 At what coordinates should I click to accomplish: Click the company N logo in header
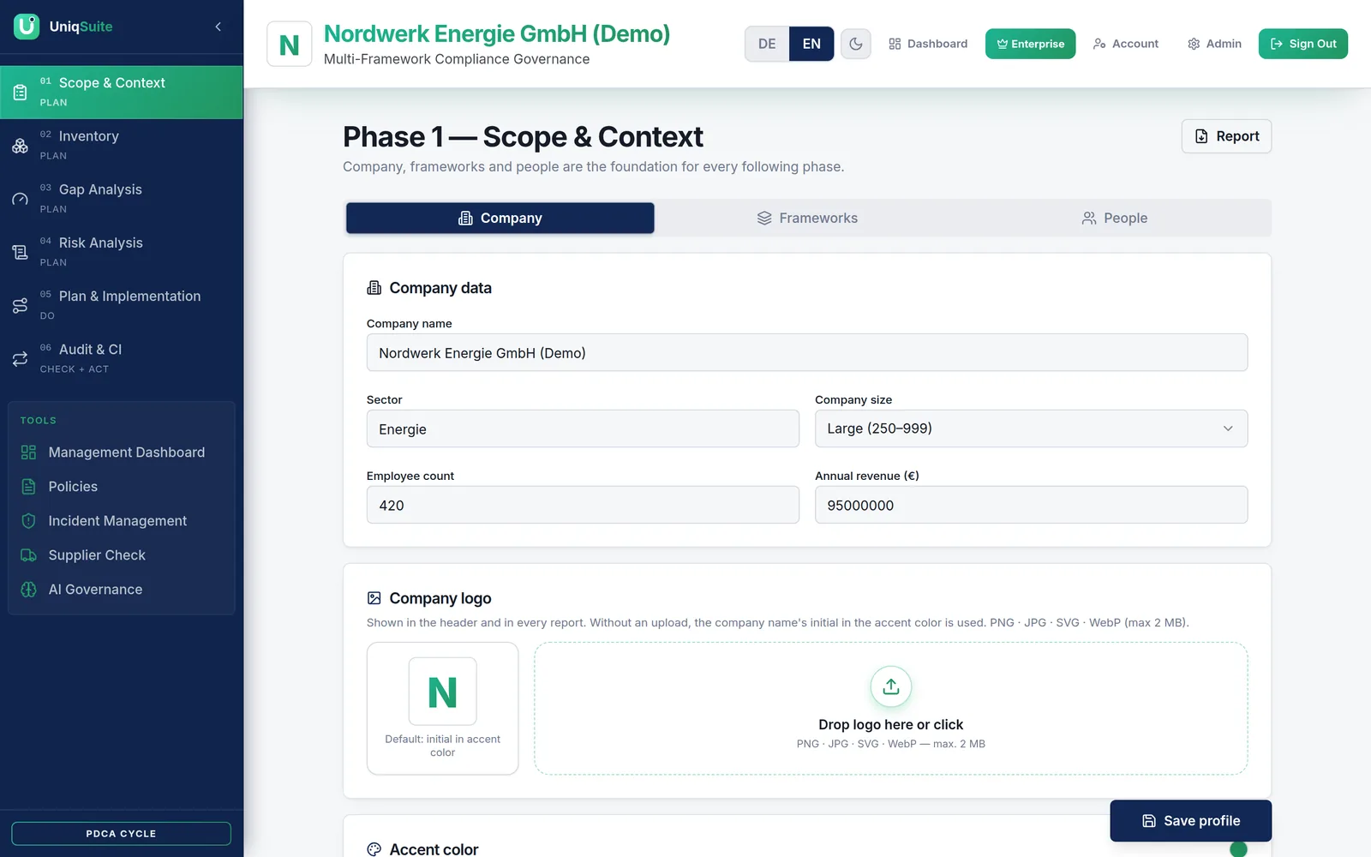coord(290,45)
